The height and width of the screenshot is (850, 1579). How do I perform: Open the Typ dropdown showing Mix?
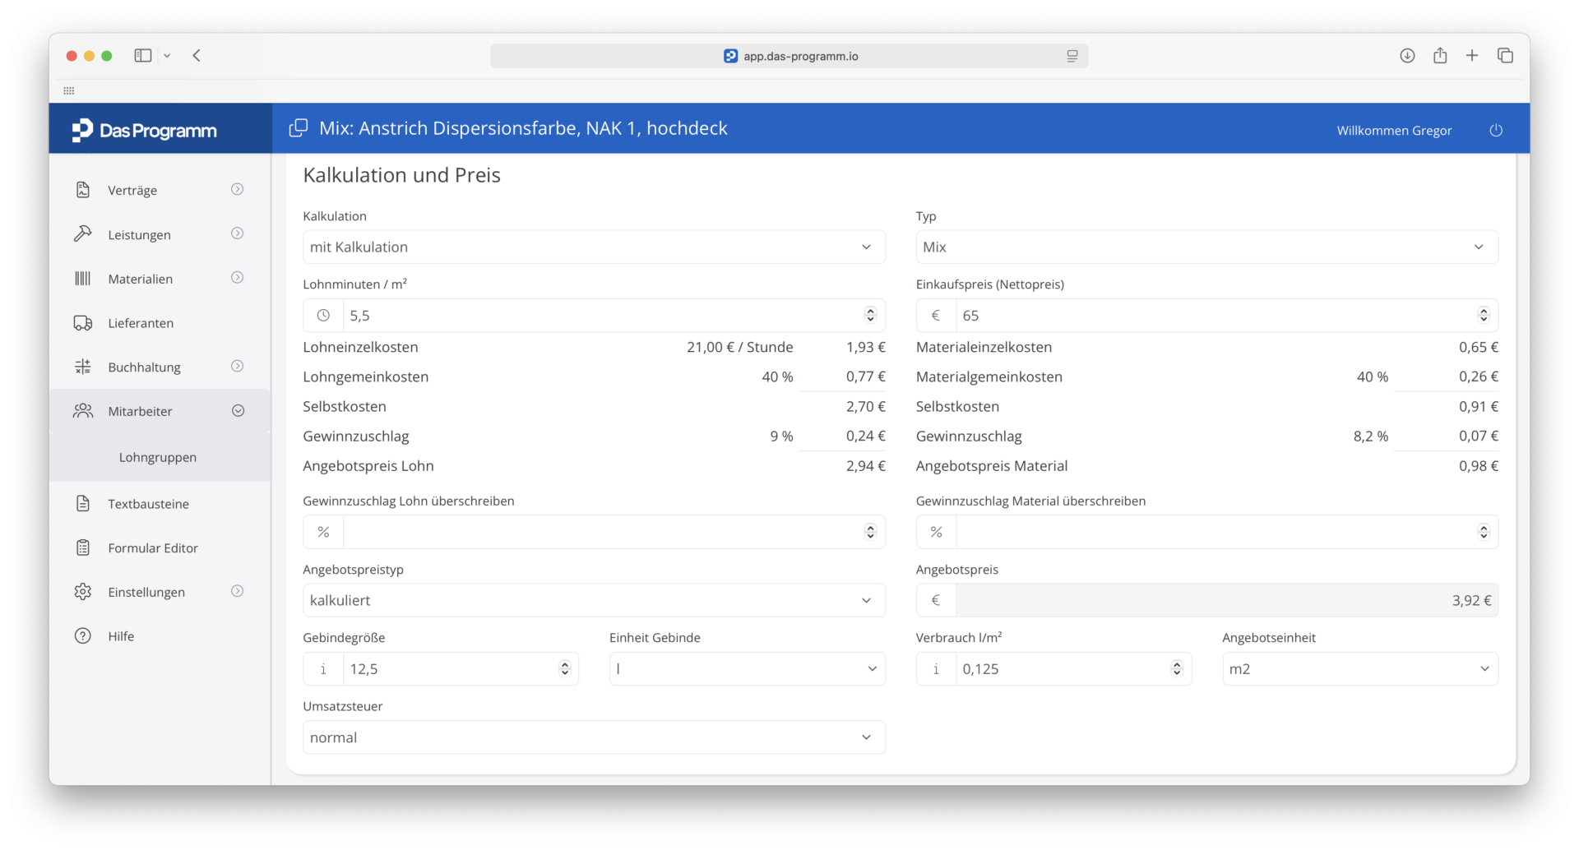[1206, 247]
